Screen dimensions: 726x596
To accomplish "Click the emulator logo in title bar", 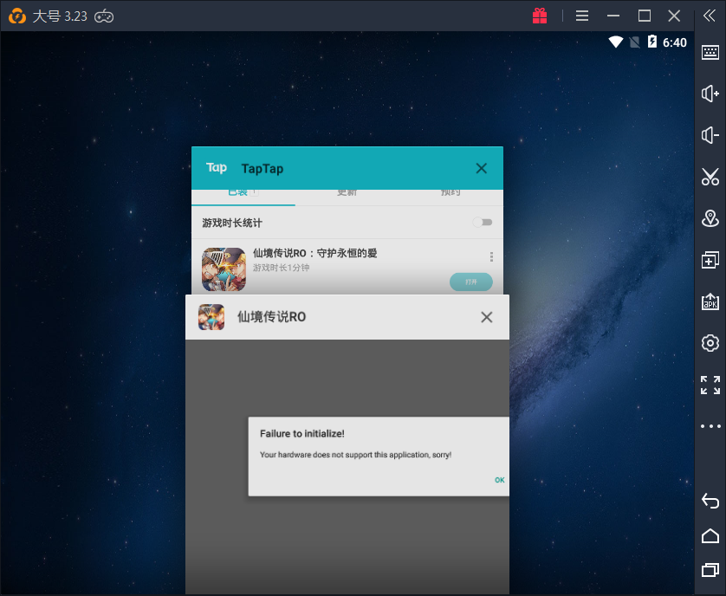I will [17, 16].
